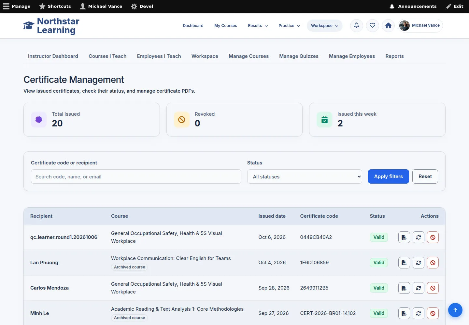The height and width of the screenshot is (325, 469).
Task: Open the All statuses filter dropdown
Action: click(x=305, y=176)
